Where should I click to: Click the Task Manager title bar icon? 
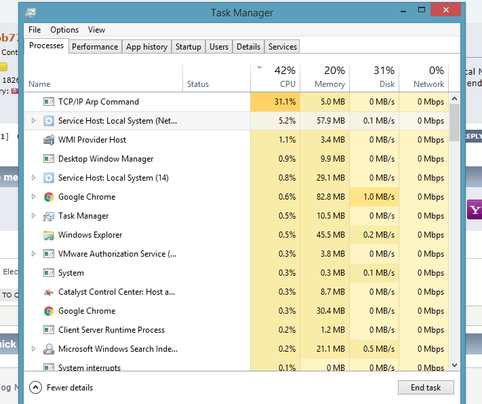tap(31, 12)
